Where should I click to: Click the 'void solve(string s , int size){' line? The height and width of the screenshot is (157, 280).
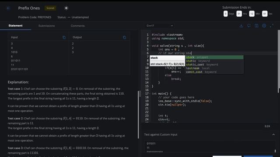coord(178,46)
